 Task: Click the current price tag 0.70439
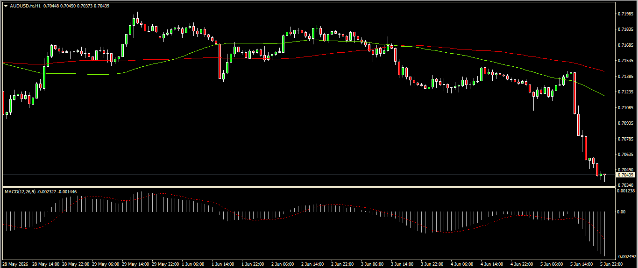click(x=625, y=175)
